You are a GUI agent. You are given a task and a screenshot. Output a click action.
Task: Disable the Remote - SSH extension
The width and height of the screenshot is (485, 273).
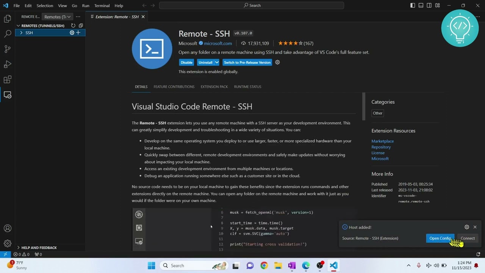[186, 62]
